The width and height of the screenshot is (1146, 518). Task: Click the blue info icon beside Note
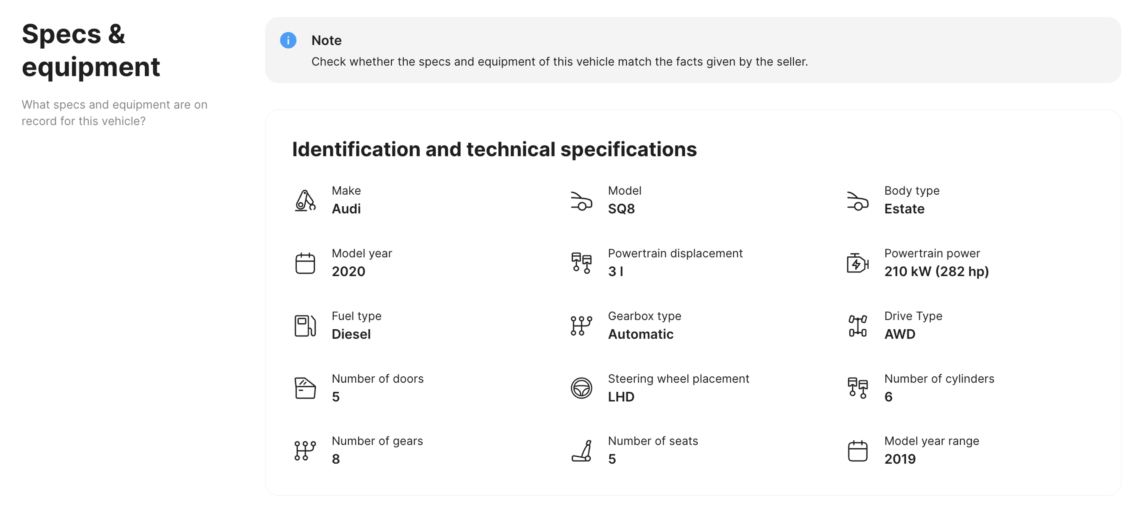click(288, 40)
